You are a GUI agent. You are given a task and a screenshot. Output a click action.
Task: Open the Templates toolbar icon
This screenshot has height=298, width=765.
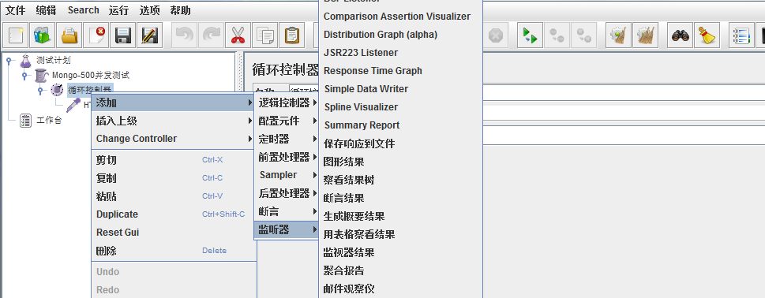pyautogui.click(x=43, y=35)
